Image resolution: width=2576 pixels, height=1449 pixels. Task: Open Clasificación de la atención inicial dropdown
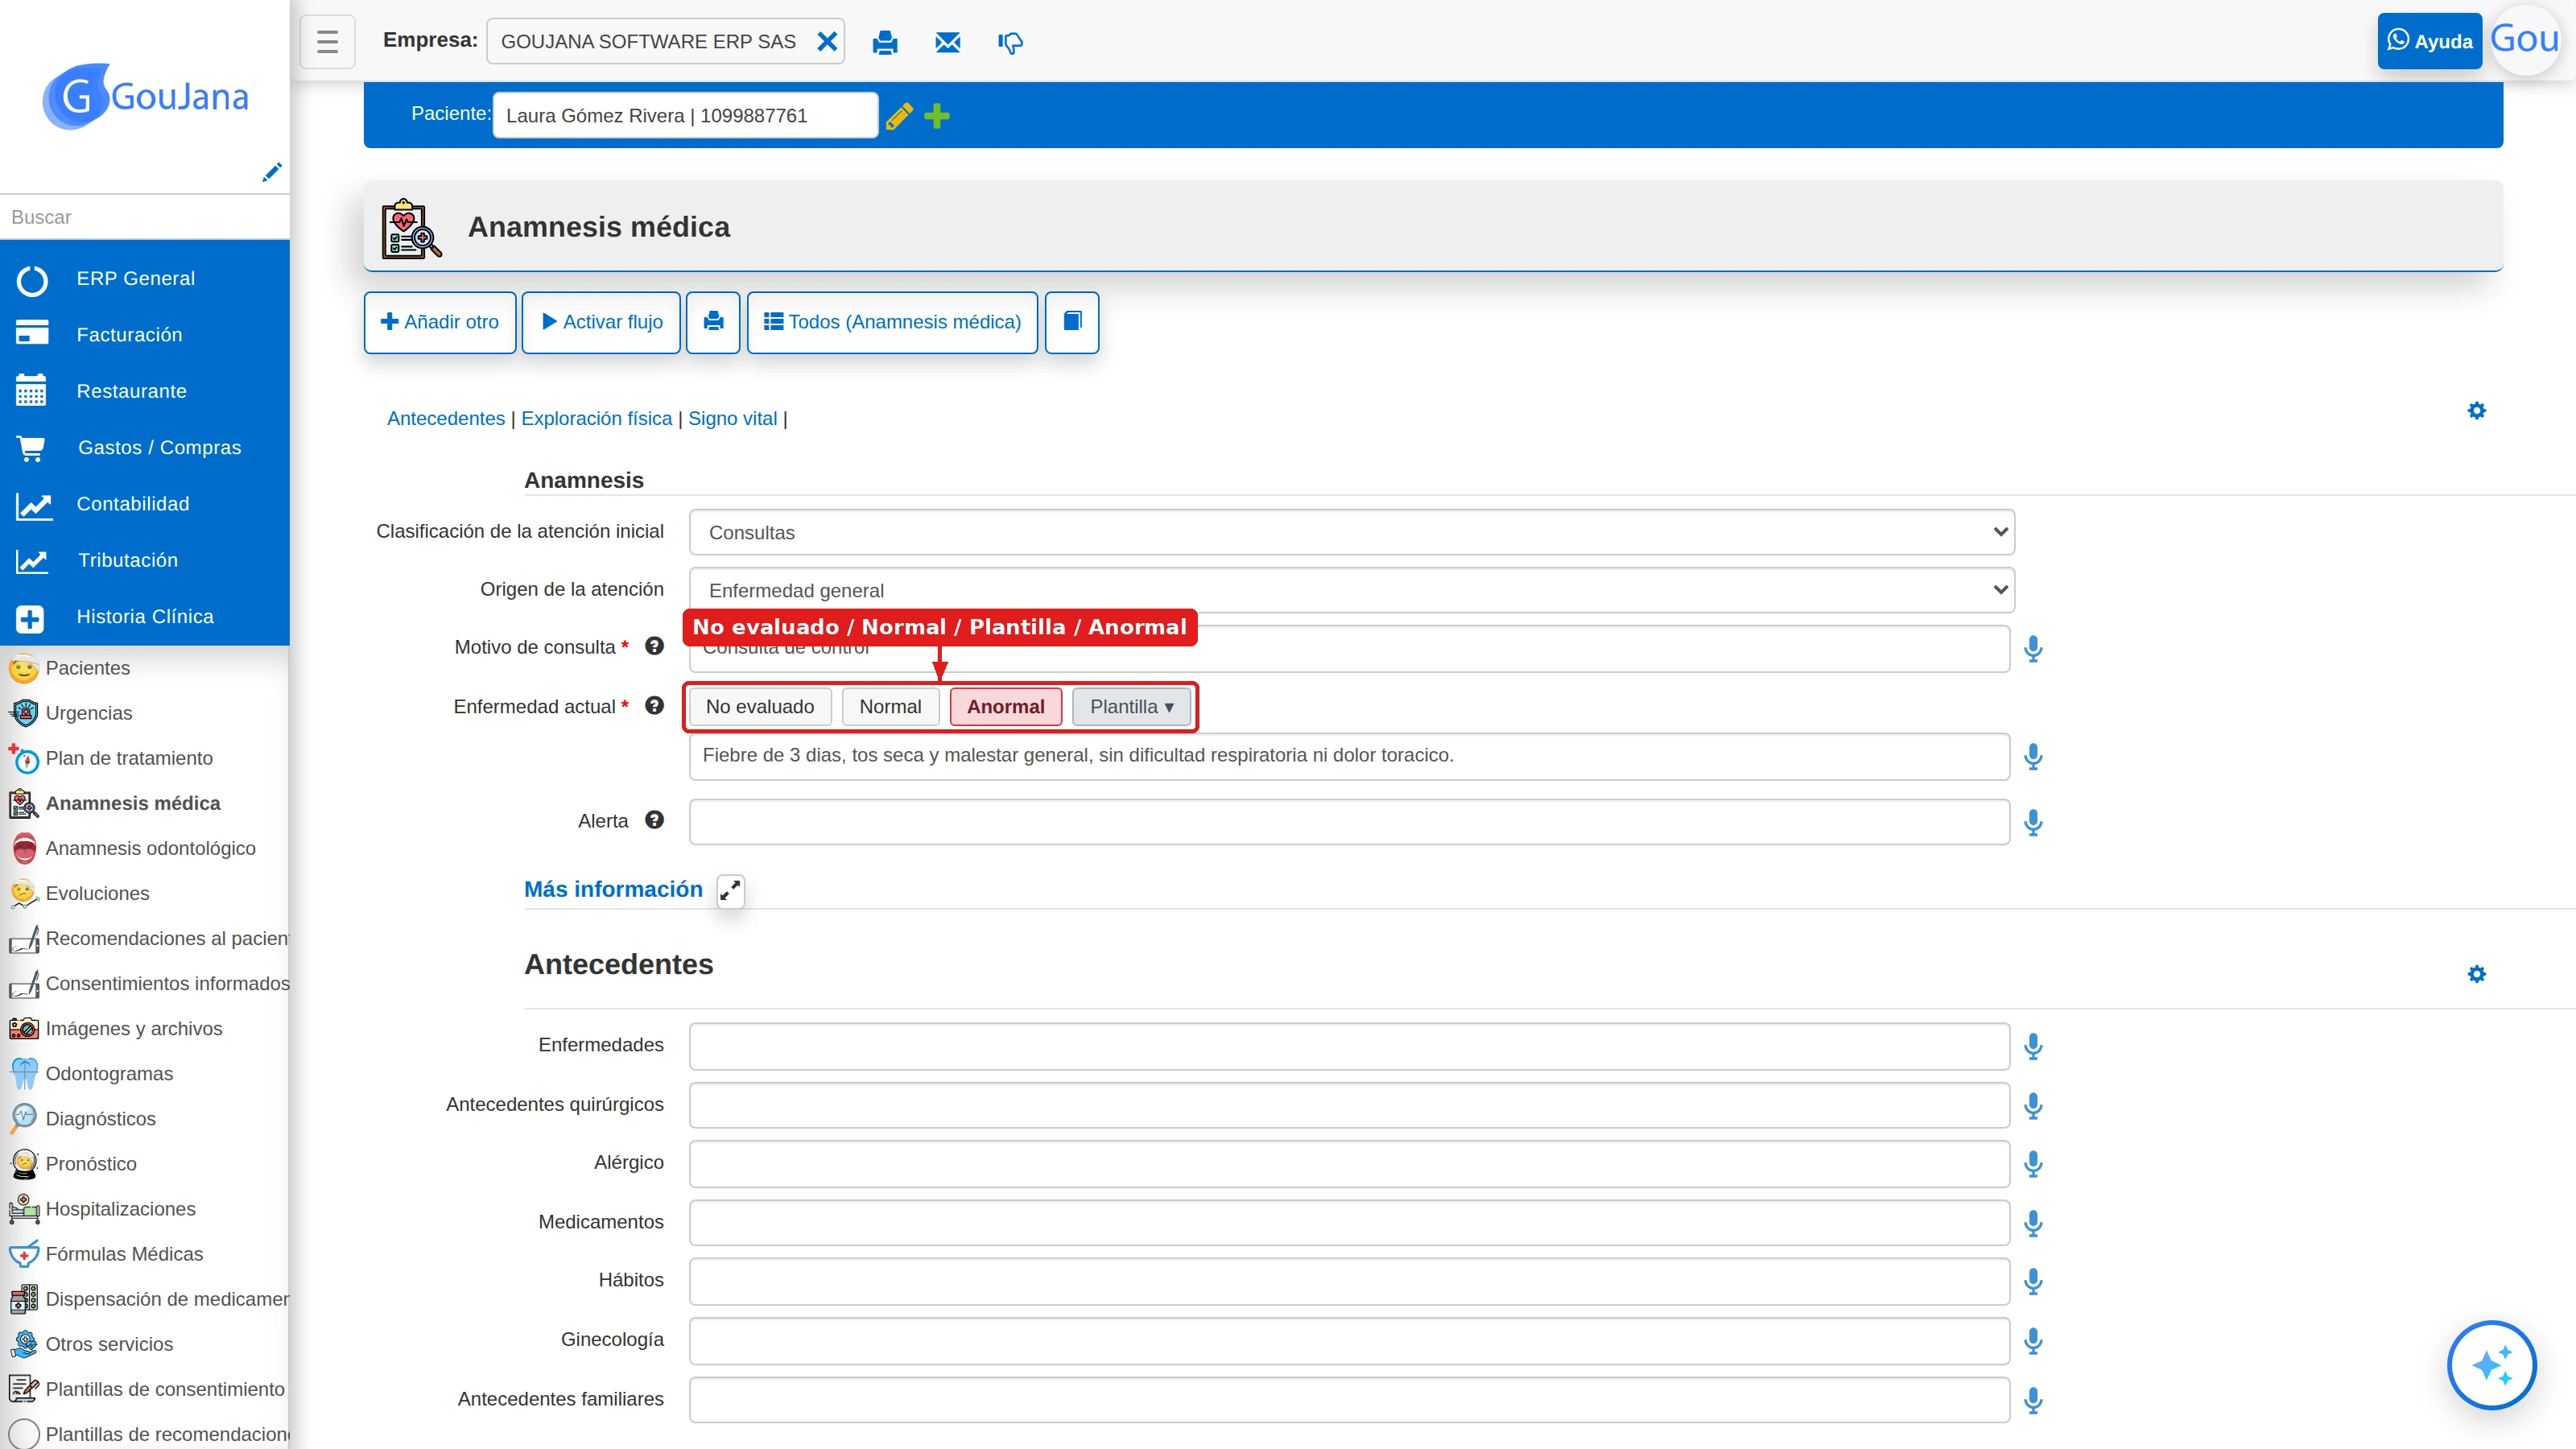(1351, 532)
